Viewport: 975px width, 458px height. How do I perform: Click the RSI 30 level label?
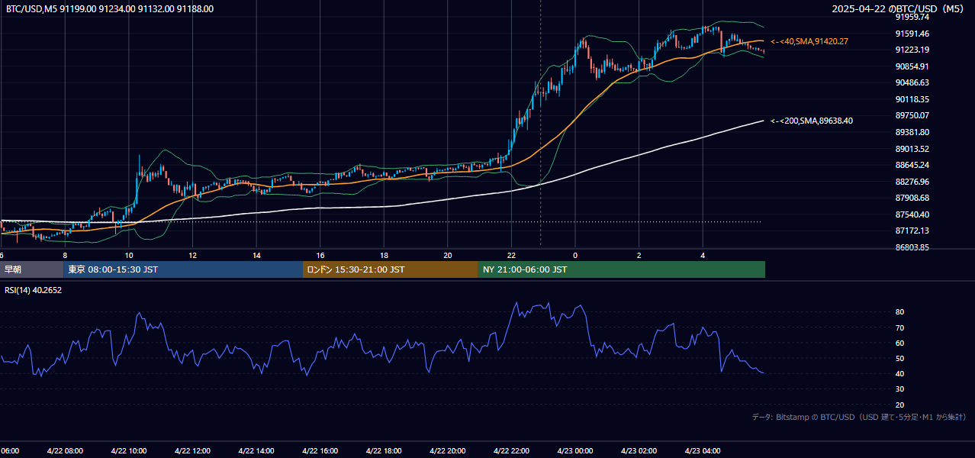click(x=899, y=389)
